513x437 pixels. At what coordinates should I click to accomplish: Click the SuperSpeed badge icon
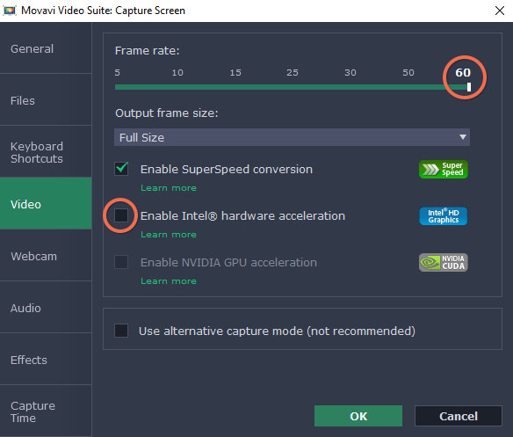(444, 169)
